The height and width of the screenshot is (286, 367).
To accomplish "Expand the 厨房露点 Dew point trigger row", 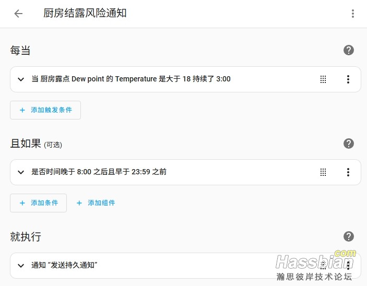I will pos(21,79).
